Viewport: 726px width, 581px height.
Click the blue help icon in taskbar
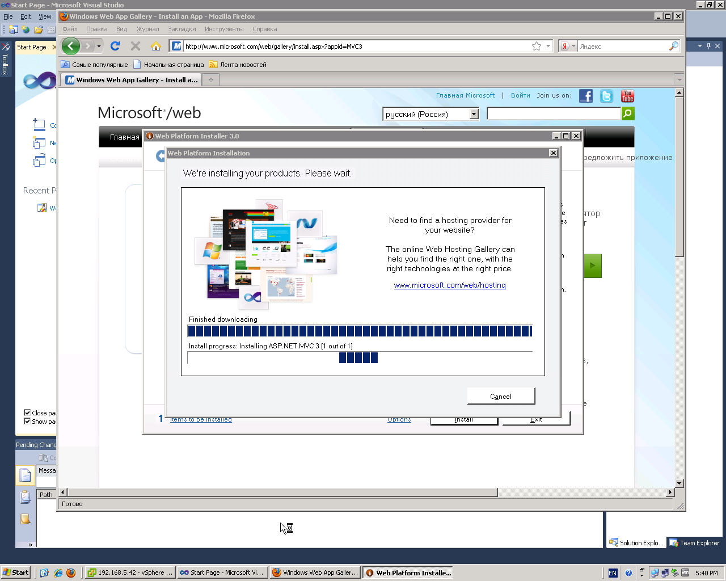(x=628, y=573)
